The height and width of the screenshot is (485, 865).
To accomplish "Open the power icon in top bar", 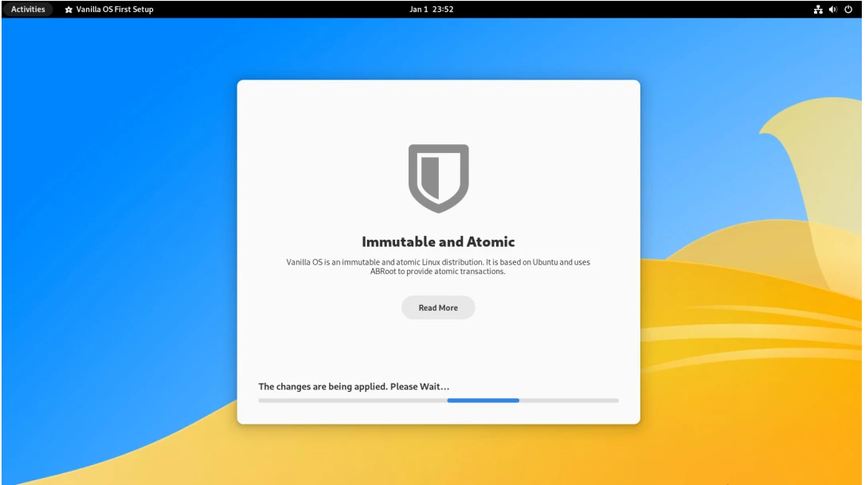I will click(848, 10).
